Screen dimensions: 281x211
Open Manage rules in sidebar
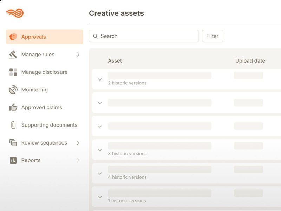45,55
